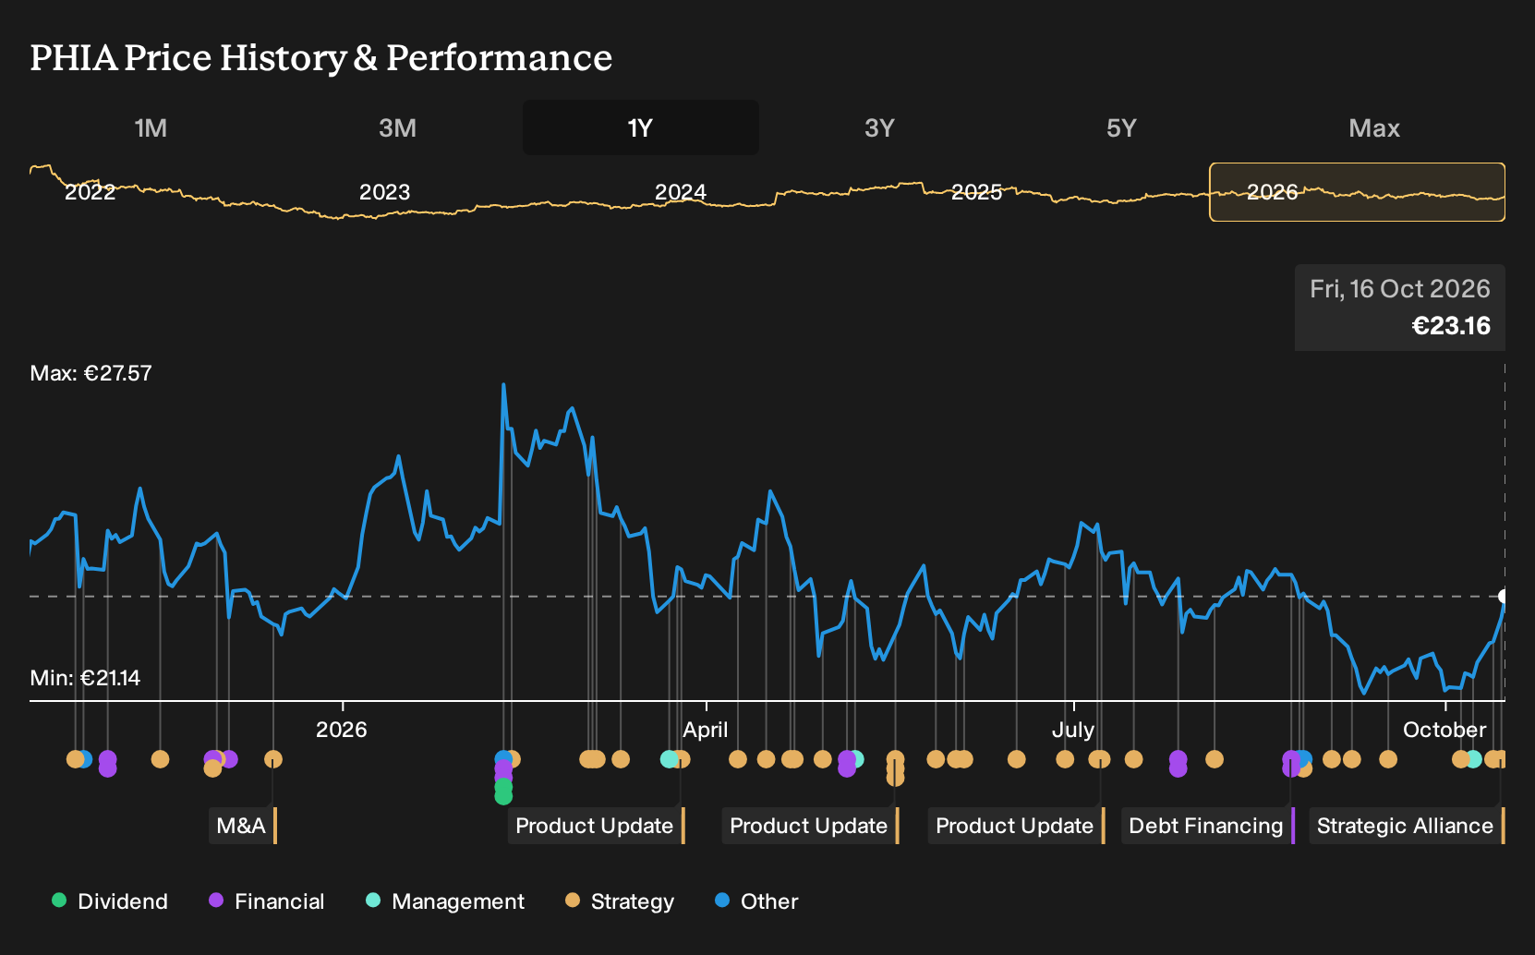Click the teal Management dot beside April

670,759
